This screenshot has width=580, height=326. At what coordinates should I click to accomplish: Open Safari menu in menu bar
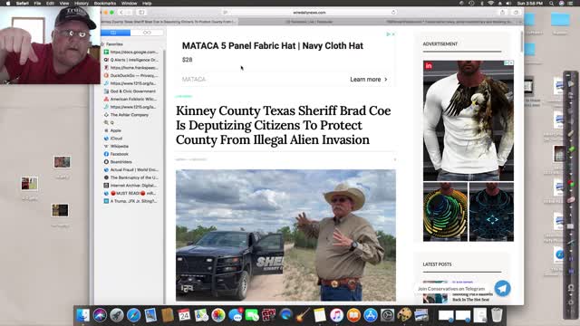[x=22, y=4]
